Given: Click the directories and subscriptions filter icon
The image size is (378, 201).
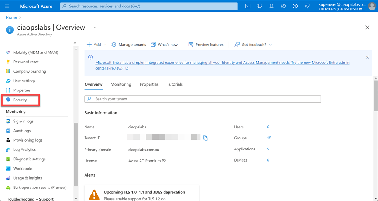Looking at the screenshot, I should 260,6.
